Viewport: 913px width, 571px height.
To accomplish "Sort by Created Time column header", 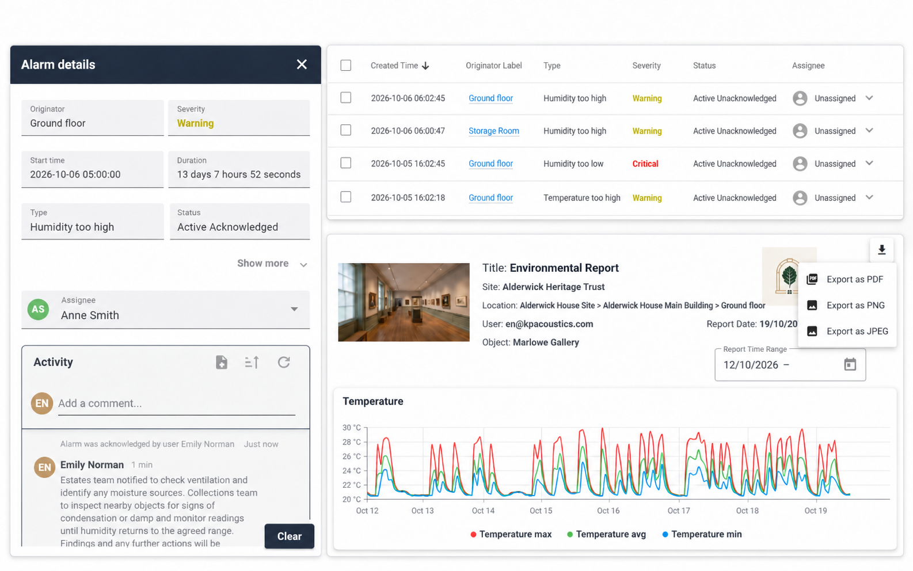I will (x=394, y=66).
